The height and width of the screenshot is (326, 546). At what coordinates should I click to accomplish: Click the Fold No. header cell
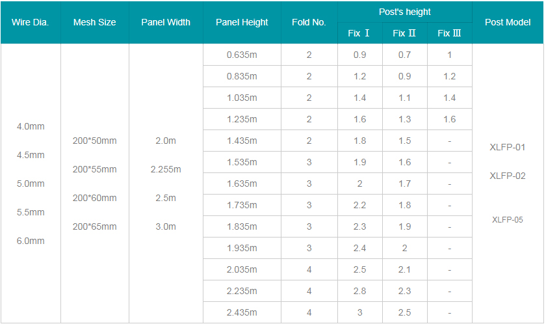coord(309,22)
